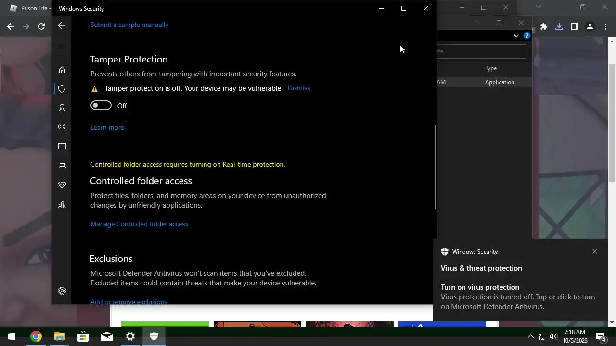Screen dimensions: 616x346
Task: Expand the hamburger navigation menu
Action: tap(62, 47)
